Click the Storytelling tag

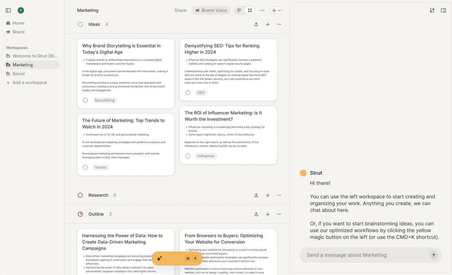[105, 100]
